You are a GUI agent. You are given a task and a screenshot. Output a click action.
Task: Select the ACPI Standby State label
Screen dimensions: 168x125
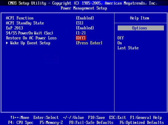coord(25,23)
